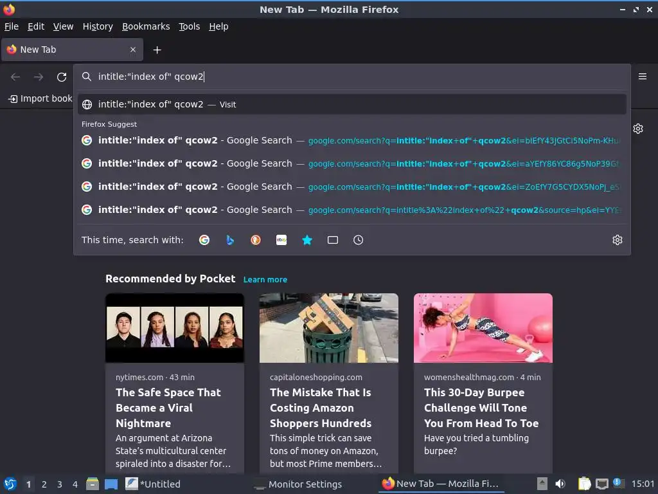This screenshot has width=658, height=494.
Task: Open the Edit menu
Action: pyautogui.click(x=36, y=26)
